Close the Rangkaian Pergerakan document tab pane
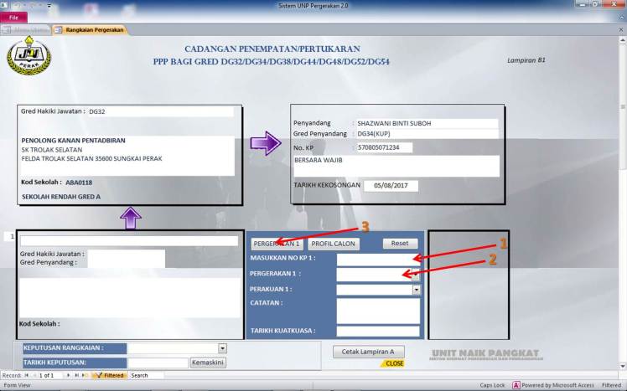Image resolution: width=627 pixels, height=391 pixels. coord(619,30)
